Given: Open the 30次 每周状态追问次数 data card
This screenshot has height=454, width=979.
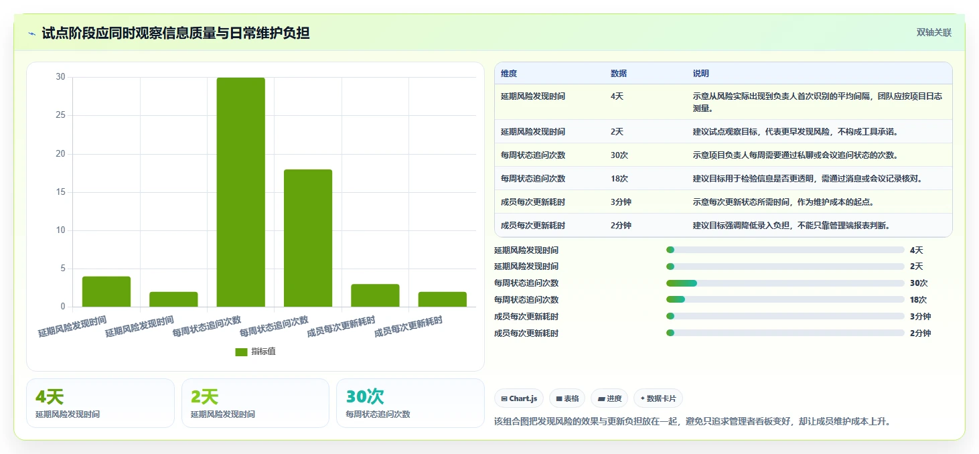Looking at the screenshot, I should pos(410,403).
